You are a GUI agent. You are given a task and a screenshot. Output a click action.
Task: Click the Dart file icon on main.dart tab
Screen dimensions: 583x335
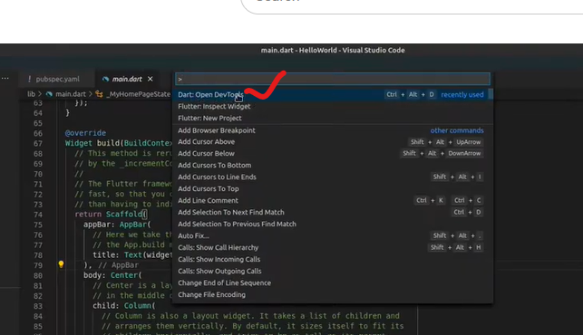(x=105, y=79)
